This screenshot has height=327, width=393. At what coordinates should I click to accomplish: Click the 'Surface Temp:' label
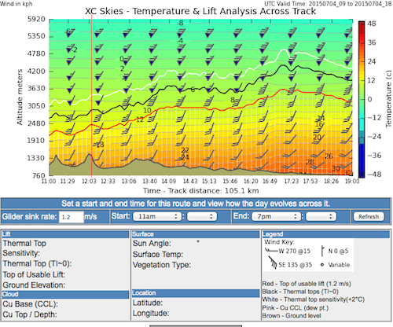(x=158, y=254)
